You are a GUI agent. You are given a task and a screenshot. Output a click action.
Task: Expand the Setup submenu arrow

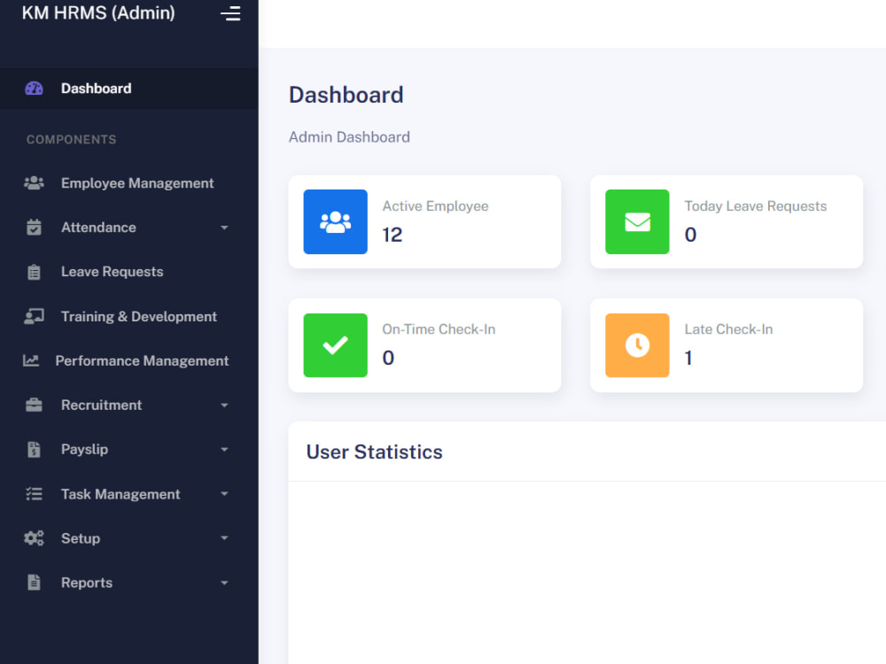pos(224,538)
